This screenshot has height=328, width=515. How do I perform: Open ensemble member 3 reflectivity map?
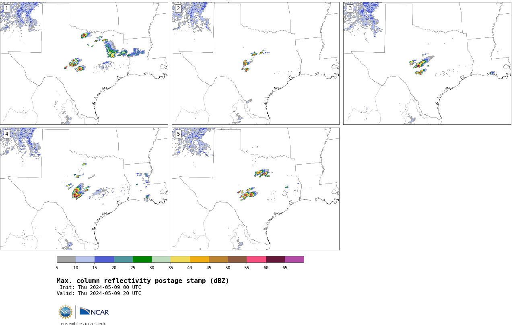(x=427, y=63)
